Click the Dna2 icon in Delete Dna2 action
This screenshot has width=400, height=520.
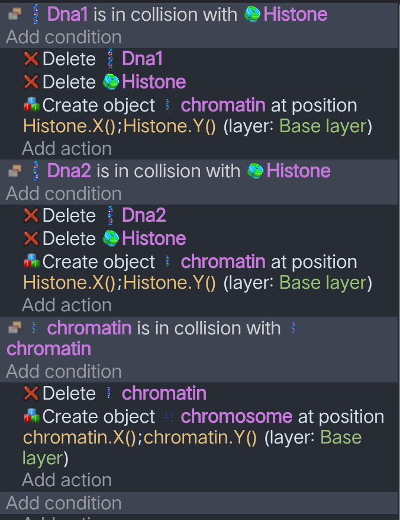[109, 215]
